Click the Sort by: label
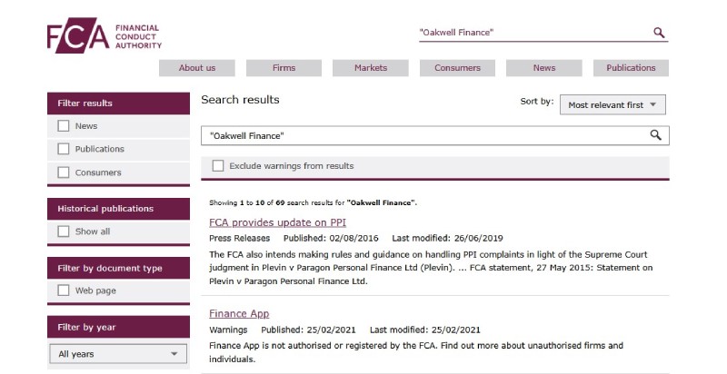The width and height of the screenshot is (727, 374). pos(537,102)
